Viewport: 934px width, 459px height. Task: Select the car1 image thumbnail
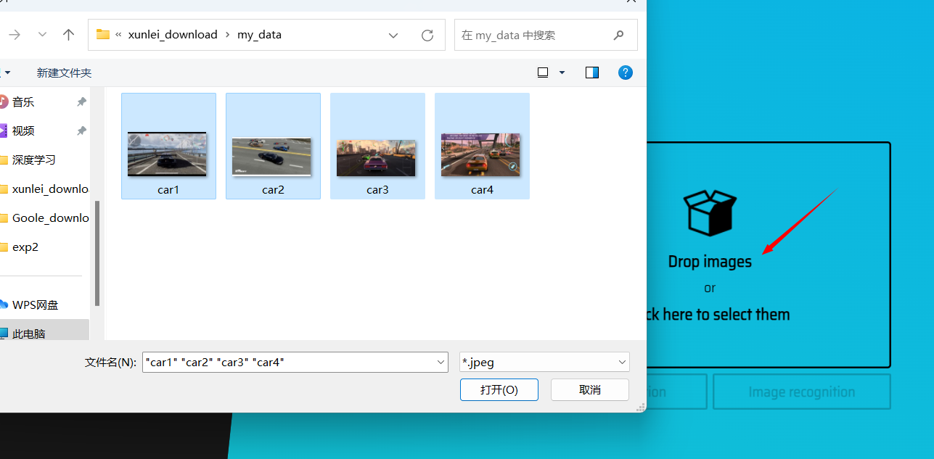pos(168,154)
